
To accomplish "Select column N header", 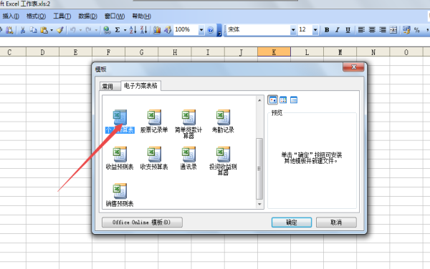I will point(373,52).
